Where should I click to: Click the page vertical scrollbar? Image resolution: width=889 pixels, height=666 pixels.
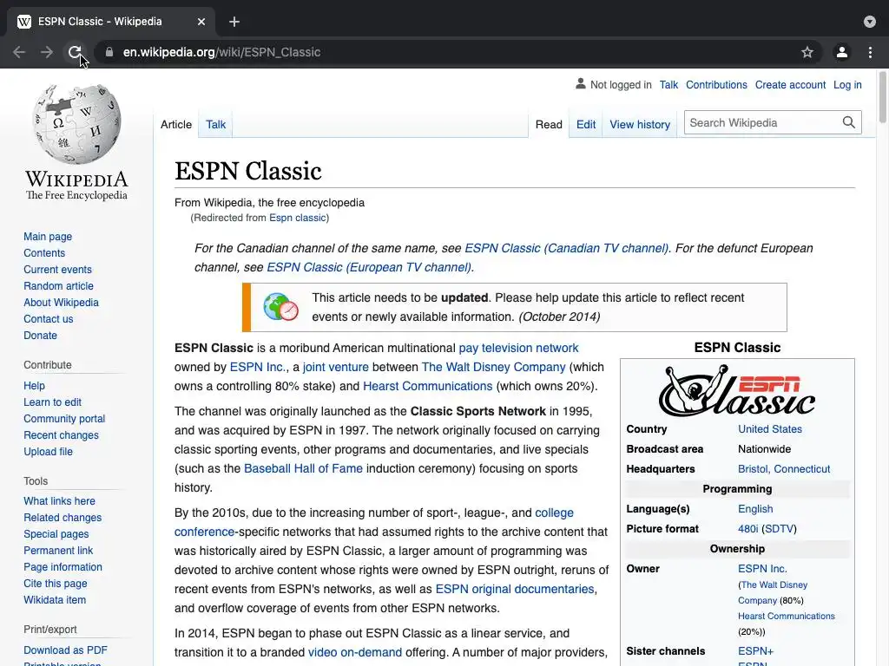pyautogui.click(x=882, y=96)
